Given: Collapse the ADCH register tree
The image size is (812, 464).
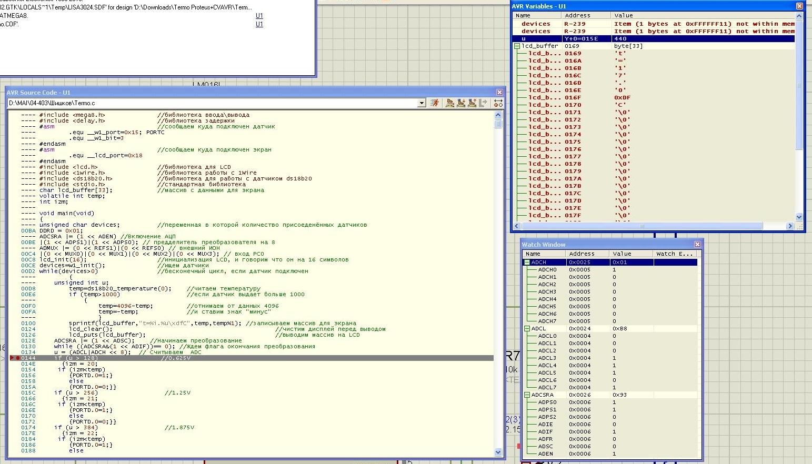Looking at the screenshot, I should pyautogui.click(x=527, y=263).
